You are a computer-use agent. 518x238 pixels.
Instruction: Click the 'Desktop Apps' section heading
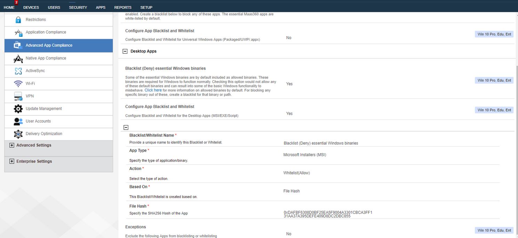[x=144, y=51]
